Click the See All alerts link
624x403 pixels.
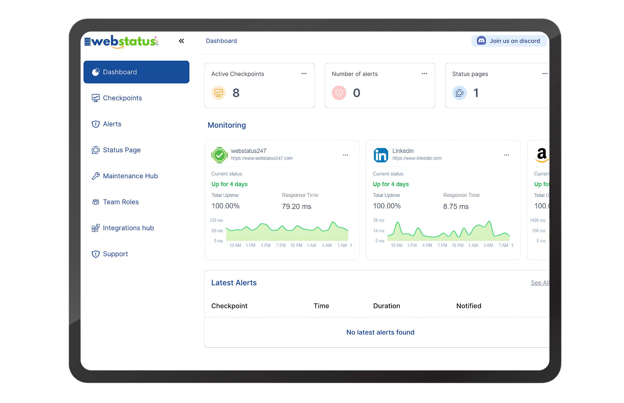[x=540, y=283]
